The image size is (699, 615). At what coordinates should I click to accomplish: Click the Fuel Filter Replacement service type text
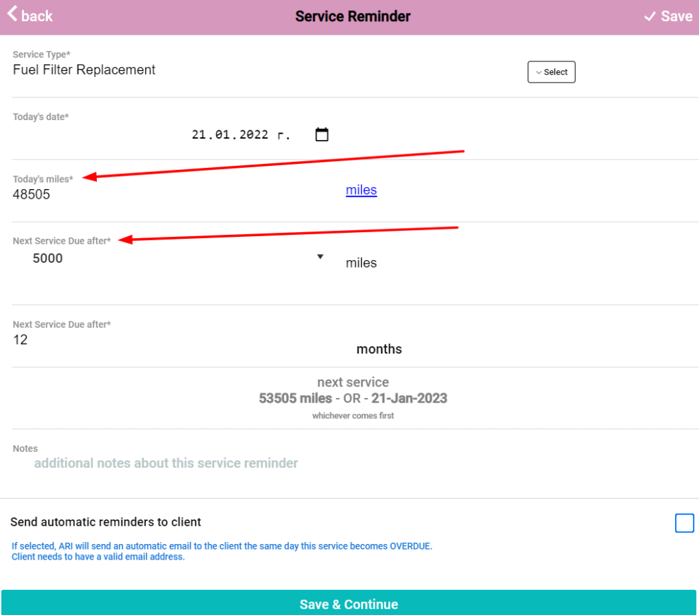84,70
